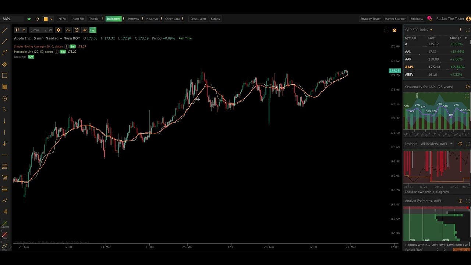Click the Create alert button
Viewport: 471px width, 265px height.
pos(198,19)
